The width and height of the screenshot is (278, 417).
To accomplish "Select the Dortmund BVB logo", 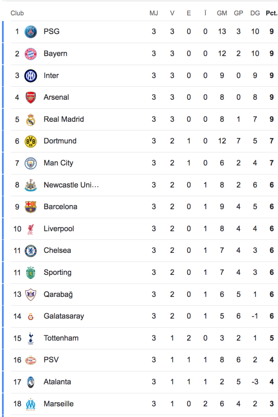I will tap(31, 141).
